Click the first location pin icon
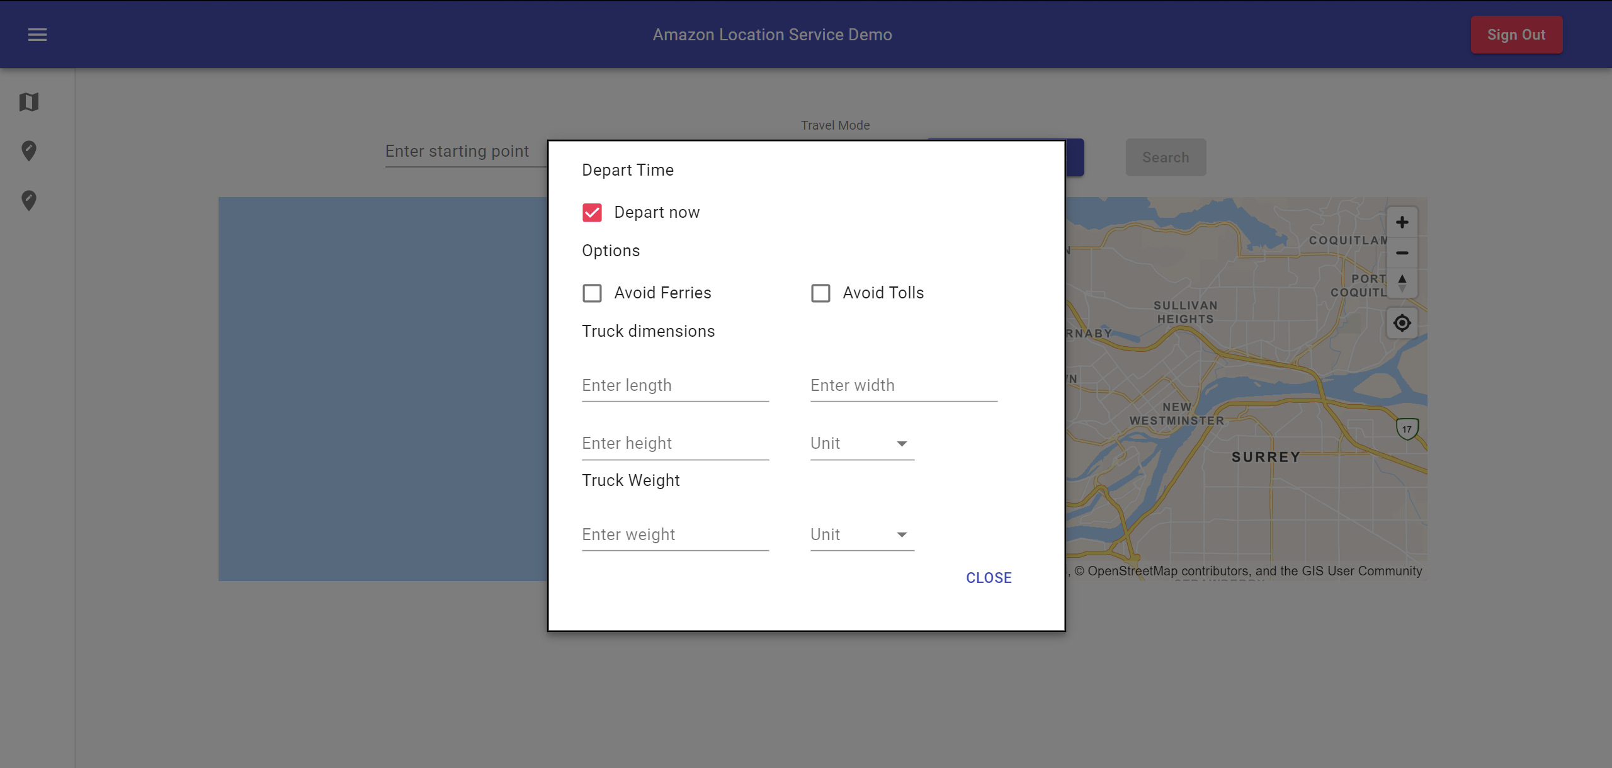 29,151
